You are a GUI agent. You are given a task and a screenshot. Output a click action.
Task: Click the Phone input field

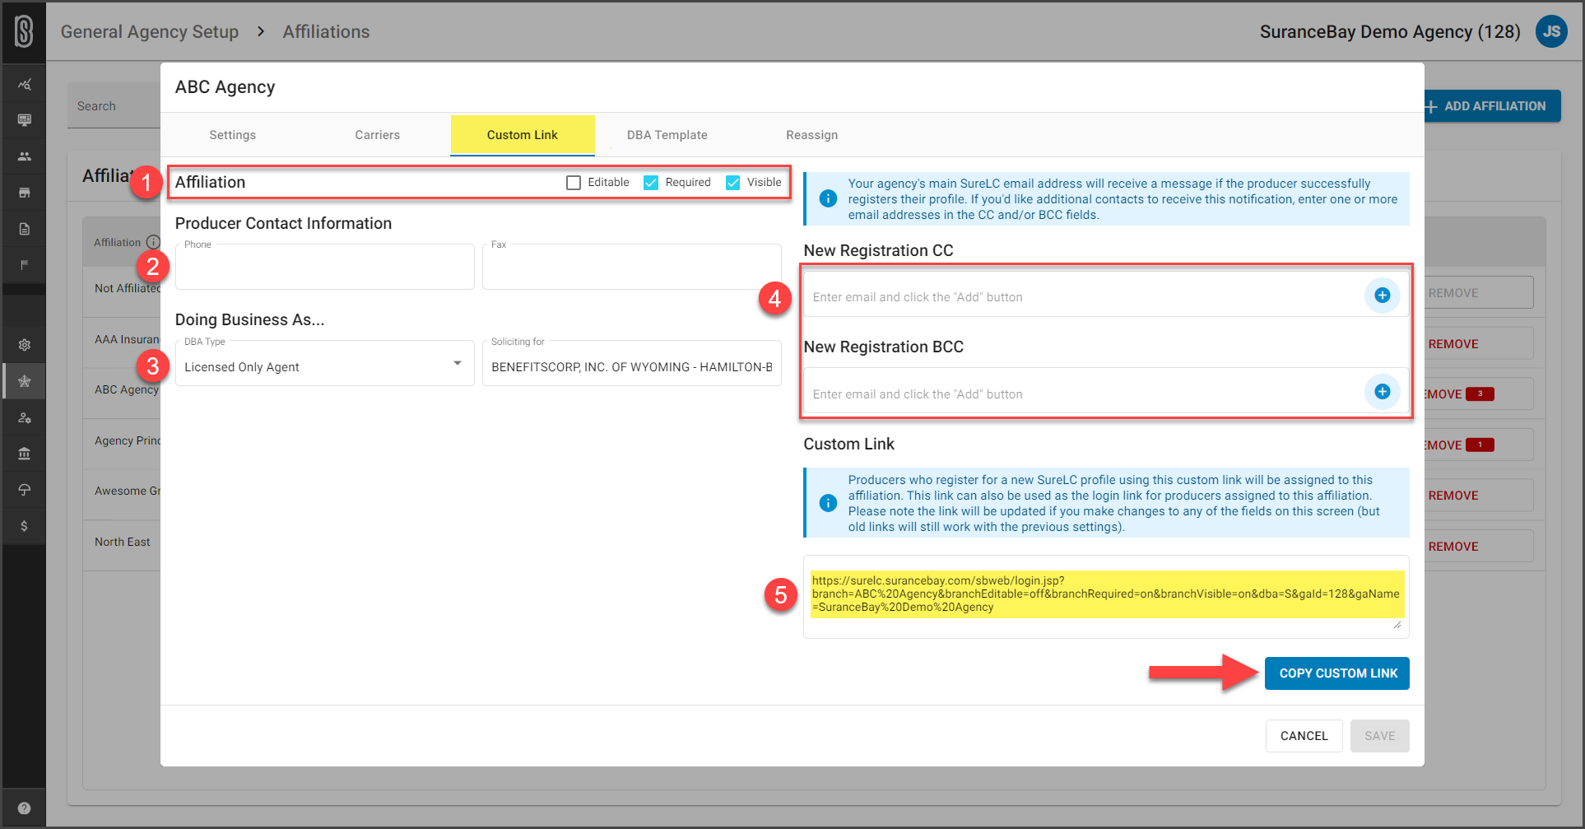pos(324,267)
